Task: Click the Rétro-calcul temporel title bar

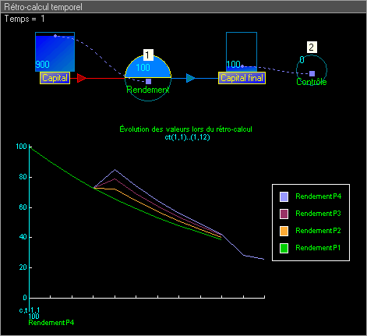Action: [x=183, y=7]
